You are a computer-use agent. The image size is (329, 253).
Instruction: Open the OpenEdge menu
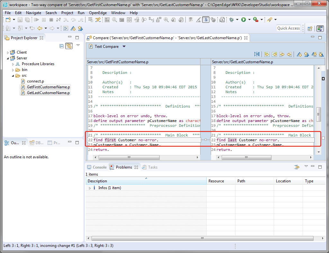(98, 13)
